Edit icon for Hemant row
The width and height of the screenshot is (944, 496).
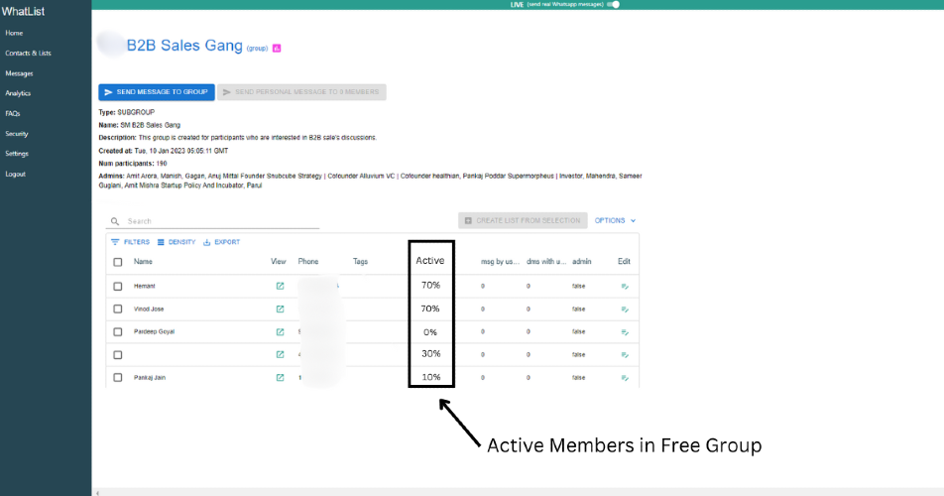(x=625, y=287)
